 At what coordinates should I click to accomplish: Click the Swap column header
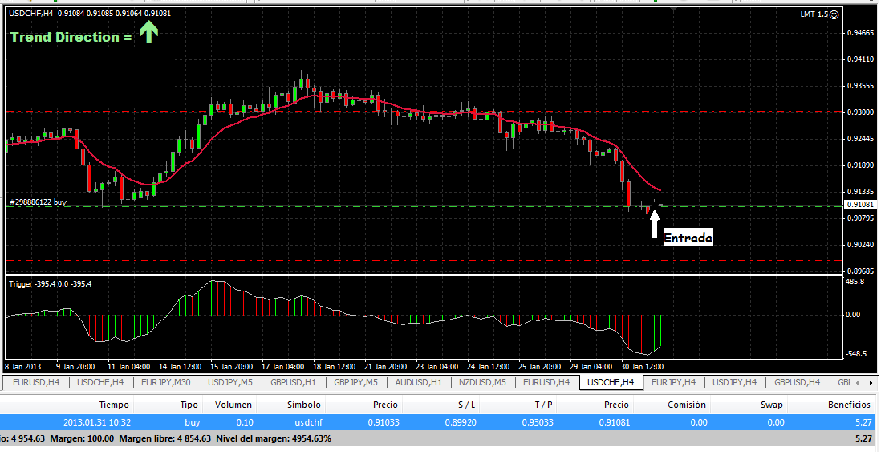[x=772, y=405]
